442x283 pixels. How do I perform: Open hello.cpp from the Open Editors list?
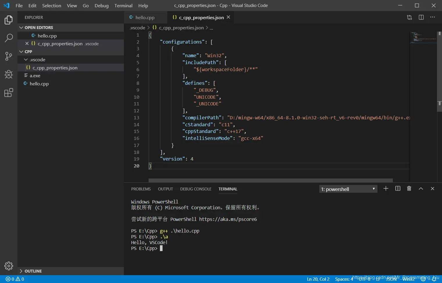click(71, 36)
